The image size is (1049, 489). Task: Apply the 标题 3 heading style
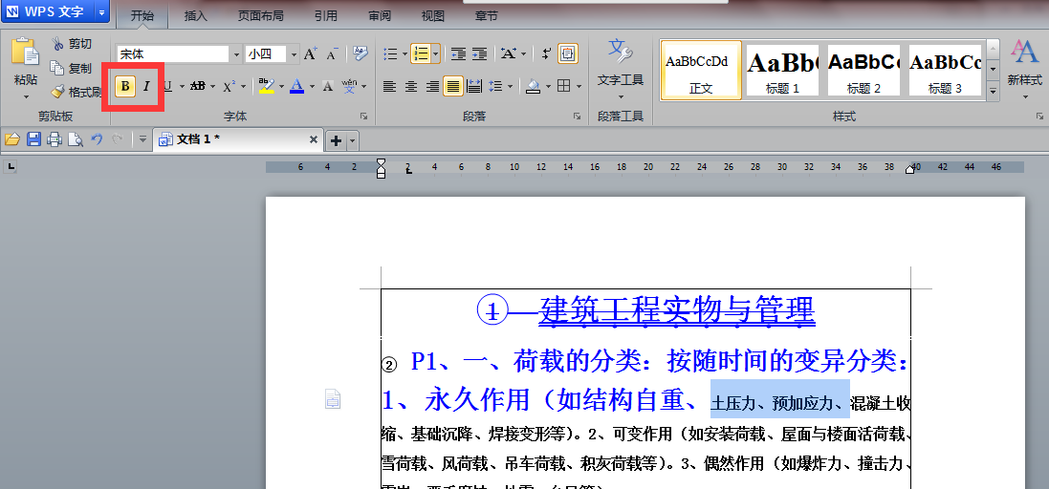(945, 70)
